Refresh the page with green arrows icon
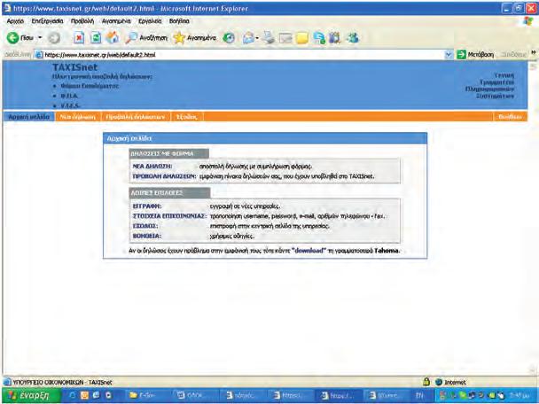539x404 pixels. click(x=96, y=38)
